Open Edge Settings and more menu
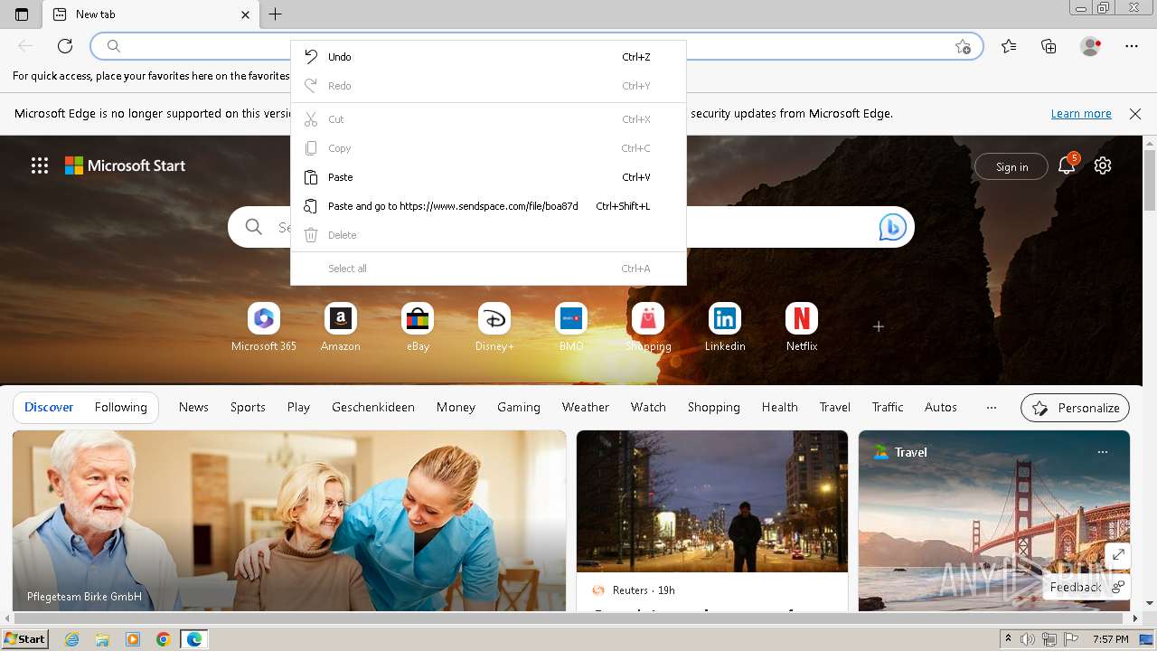The width and height of the screenshot is (1157, 651). pos(1132,46)
